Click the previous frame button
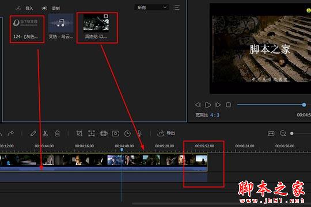The width and height of the screenshot is (311, 207). (x=198, y=105)
